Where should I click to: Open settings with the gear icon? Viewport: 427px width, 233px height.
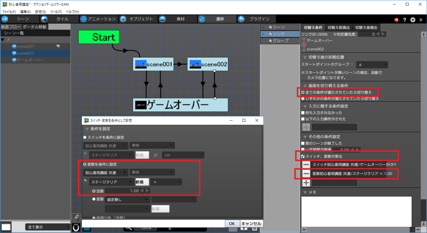click(x=413, y=20)
